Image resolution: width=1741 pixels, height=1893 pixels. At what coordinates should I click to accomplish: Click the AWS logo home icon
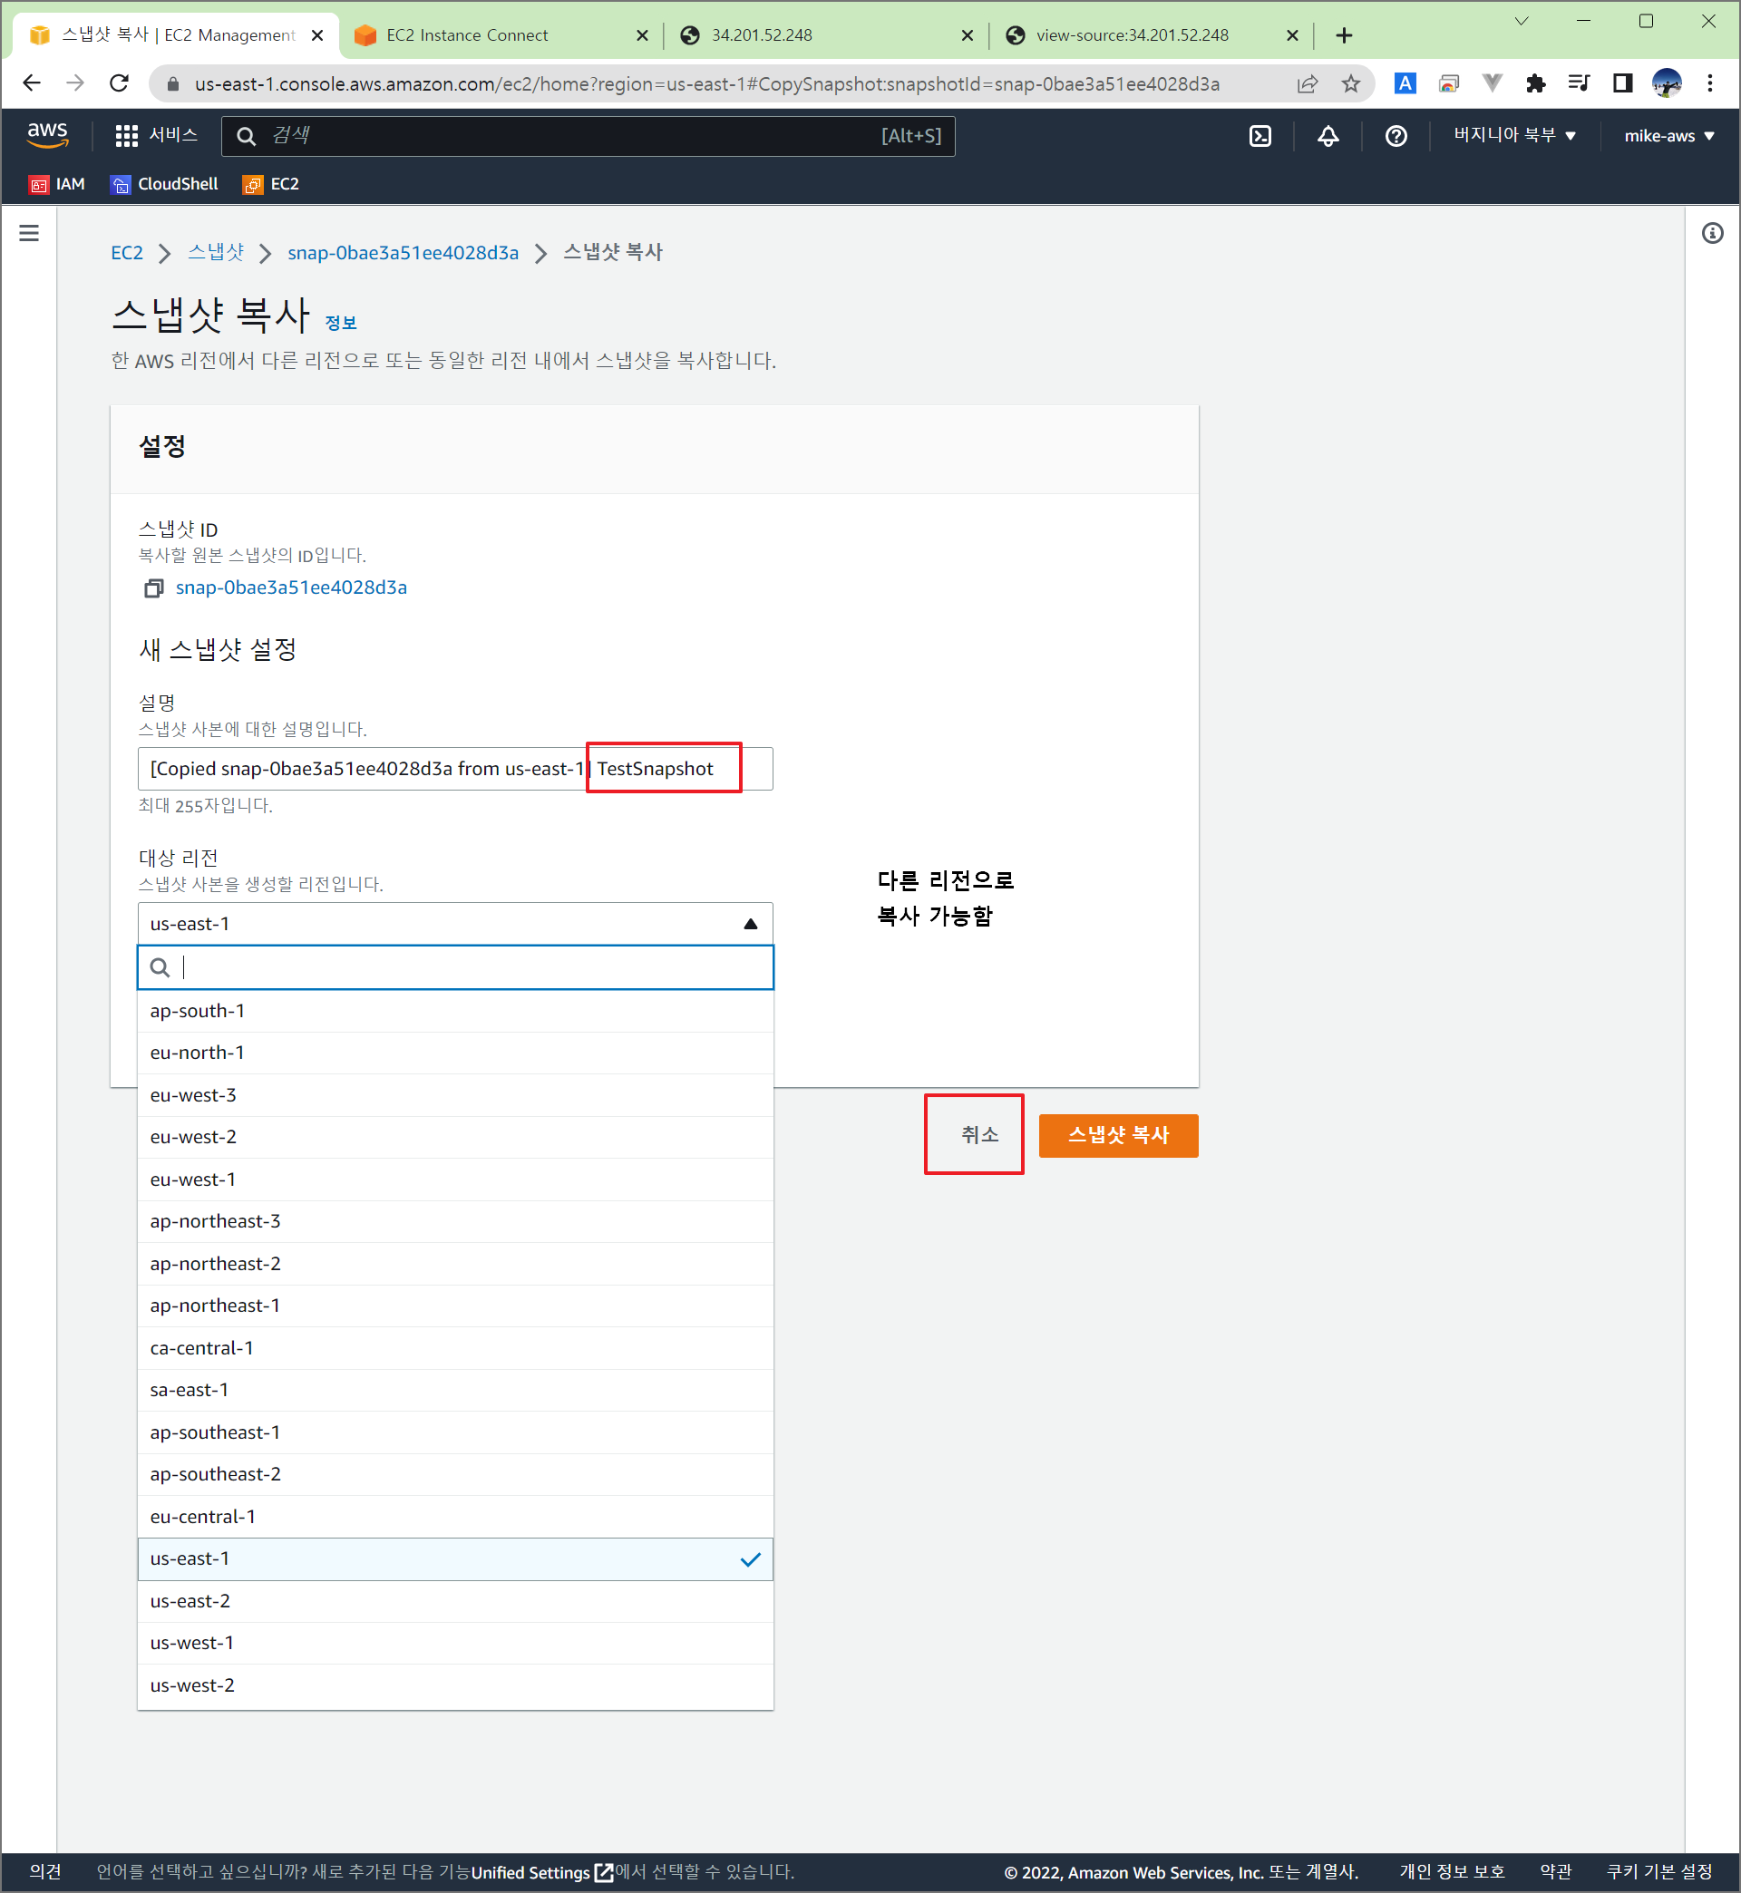point(47,135)
